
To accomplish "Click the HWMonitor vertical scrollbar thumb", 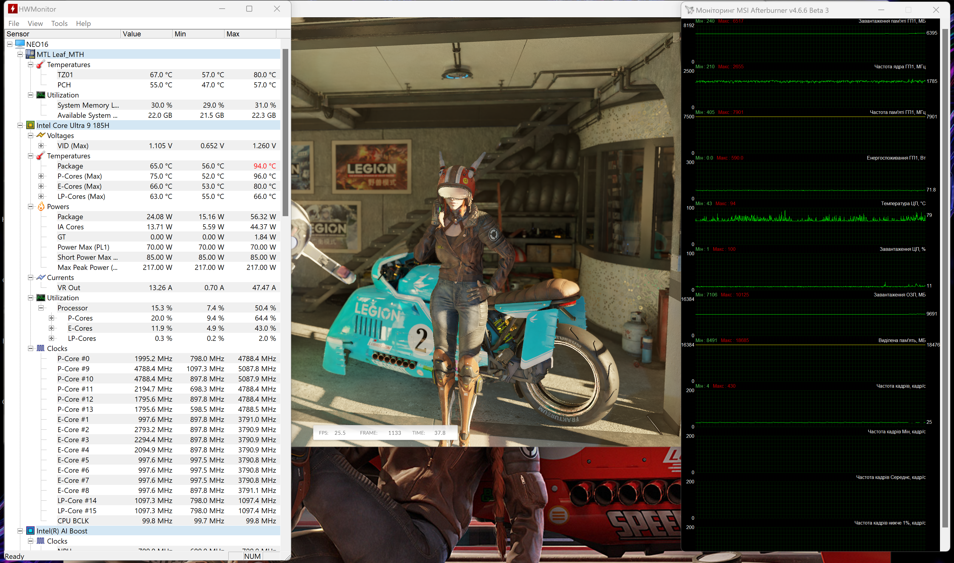I will coord(285,133).
